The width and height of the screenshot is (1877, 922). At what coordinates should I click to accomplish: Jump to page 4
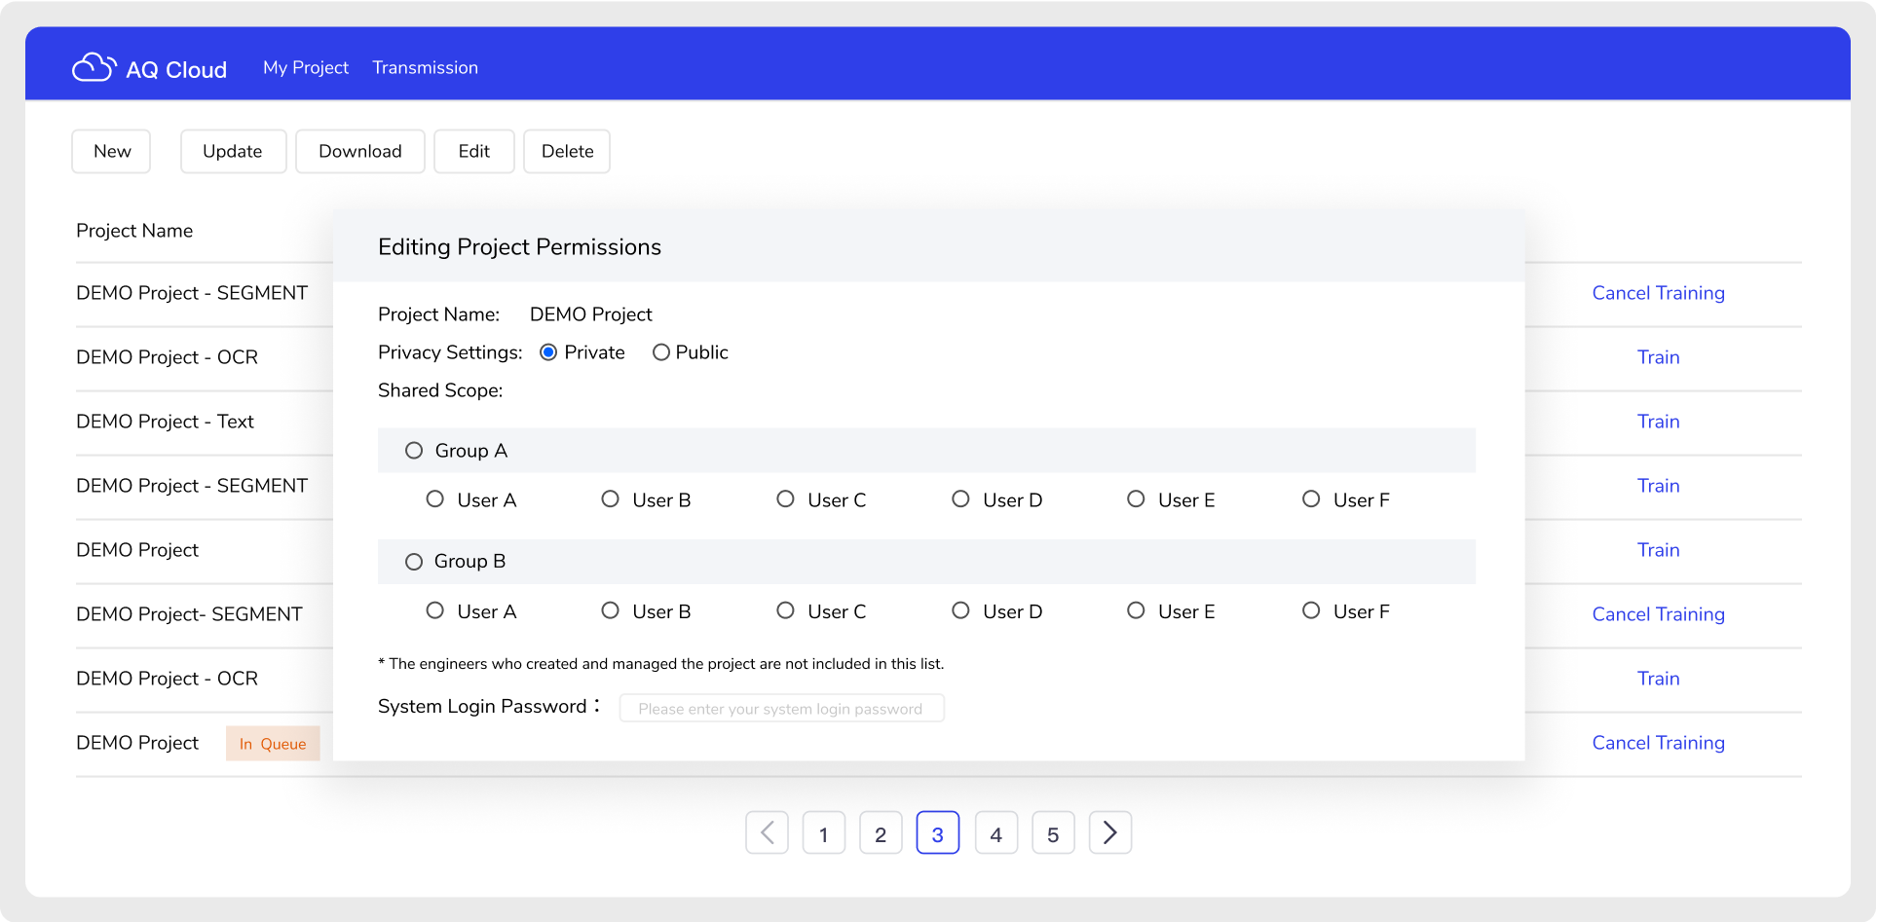tap(995, 833)
